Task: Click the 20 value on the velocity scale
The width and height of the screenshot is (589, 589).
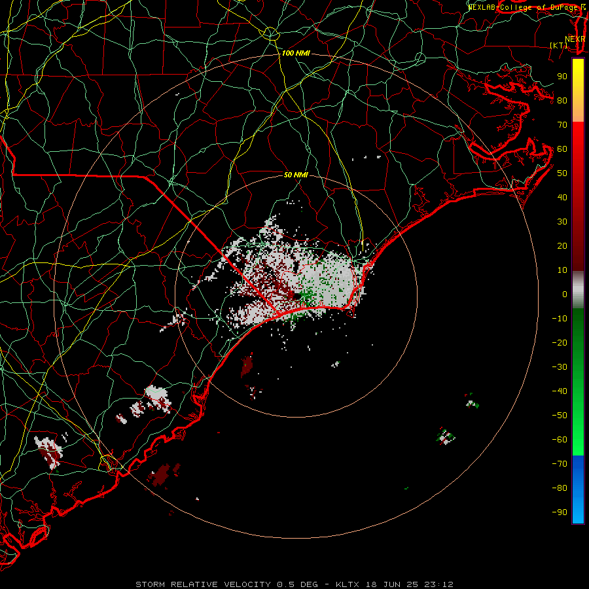Action: [562, 246]
